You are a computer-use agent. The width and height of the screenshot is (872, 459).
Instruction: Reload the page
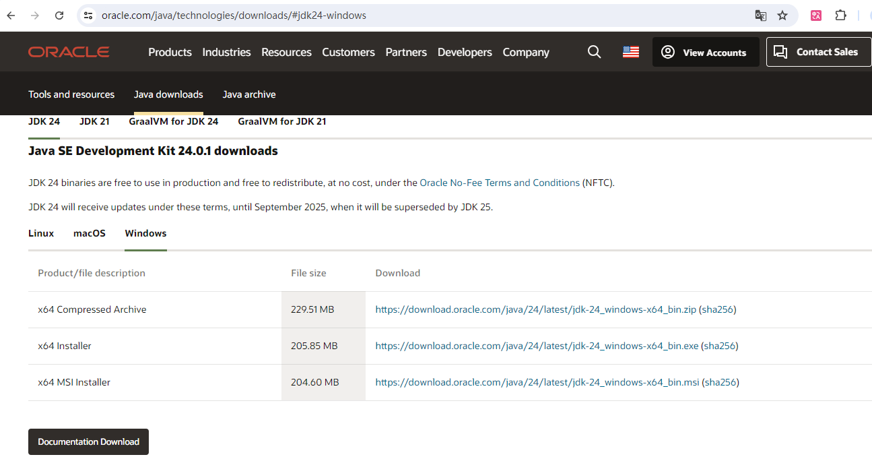59,15
